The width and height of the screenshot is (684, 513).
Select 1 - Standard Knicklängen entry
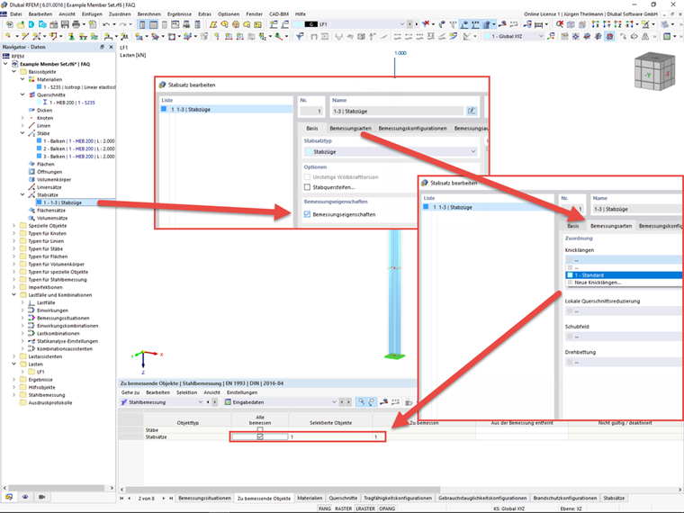[x=624, y=274]
